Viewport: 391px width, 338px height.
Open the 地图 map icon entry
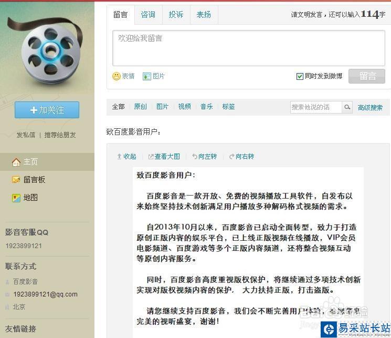pos(16,198)
